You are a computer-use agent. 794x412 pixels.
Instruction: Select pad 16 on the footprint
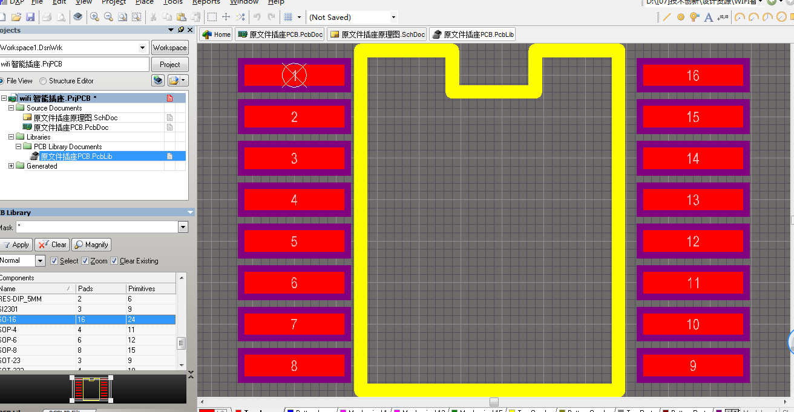pyautogui.click(x=693, y=76)
